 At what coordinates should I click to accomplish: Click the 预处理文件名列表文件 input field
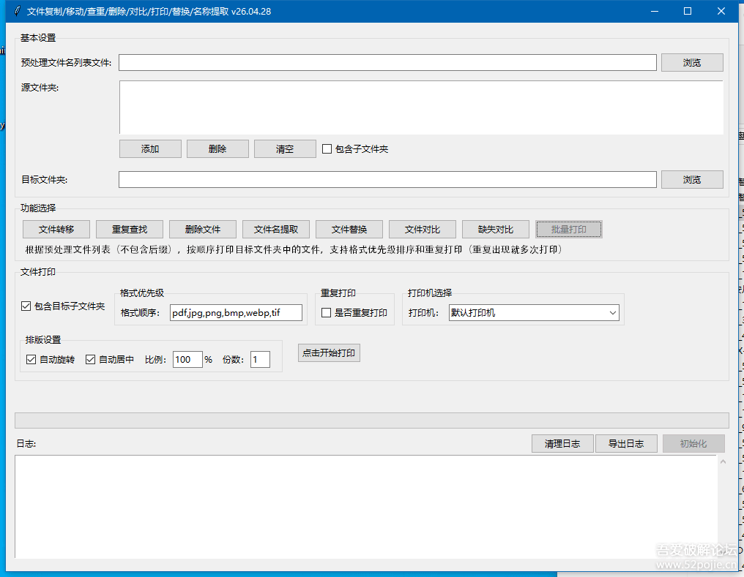[x=387, y=63]
